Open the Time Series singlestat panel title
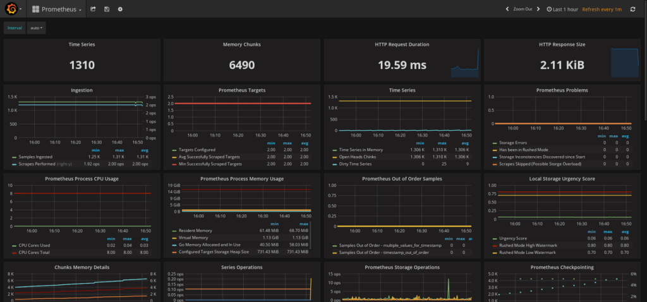This screenshot has height=302, width=647. pos(82,44)
